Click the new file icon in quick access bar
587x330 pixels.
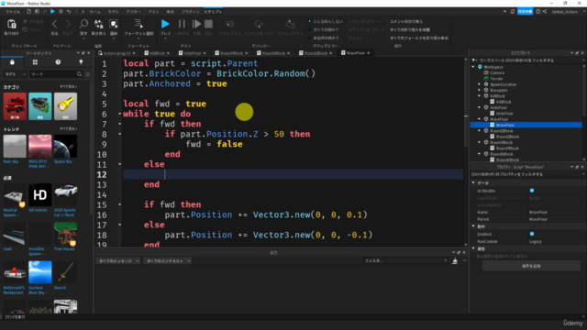(x=28, y=12)
